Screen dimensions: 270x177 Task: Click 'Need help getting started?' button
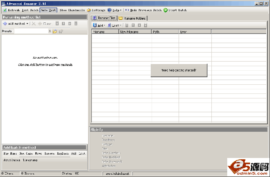[179, 70]
